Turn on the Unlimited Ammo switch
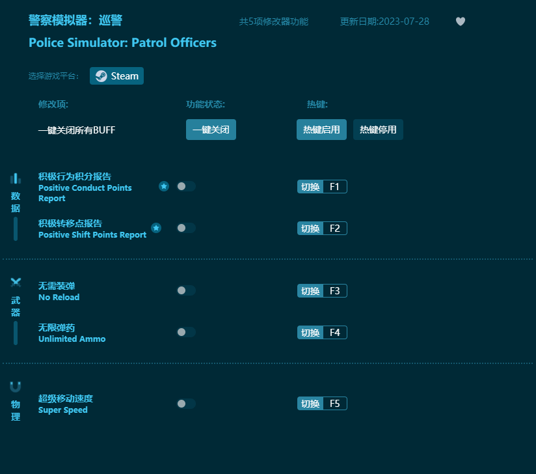 coord(185,332)
